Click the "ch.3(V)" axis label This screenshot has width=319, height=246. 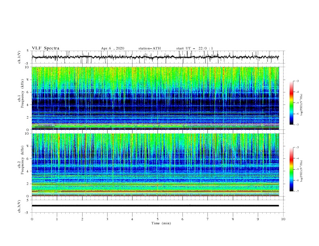click(19, 206)
